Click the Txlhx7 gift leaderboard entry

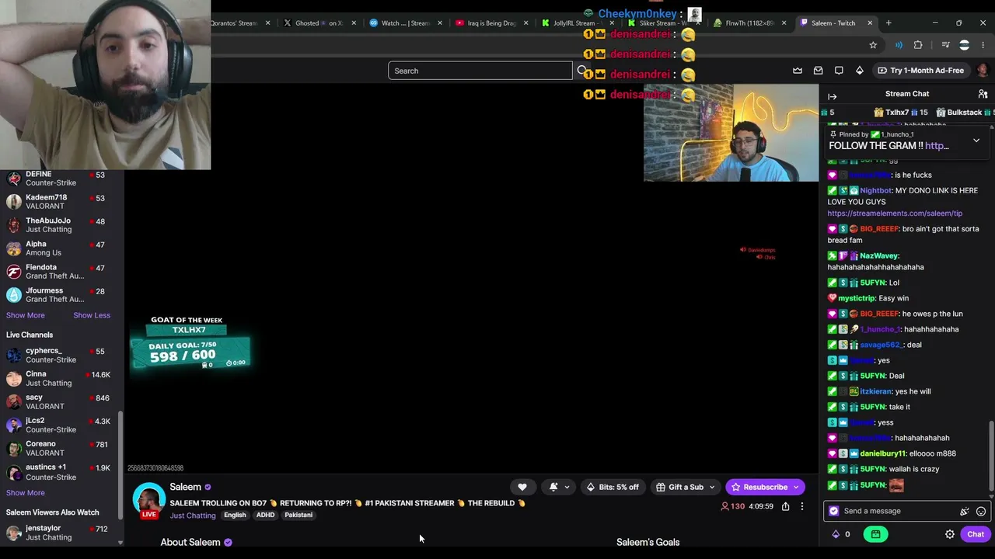(900, 113)
